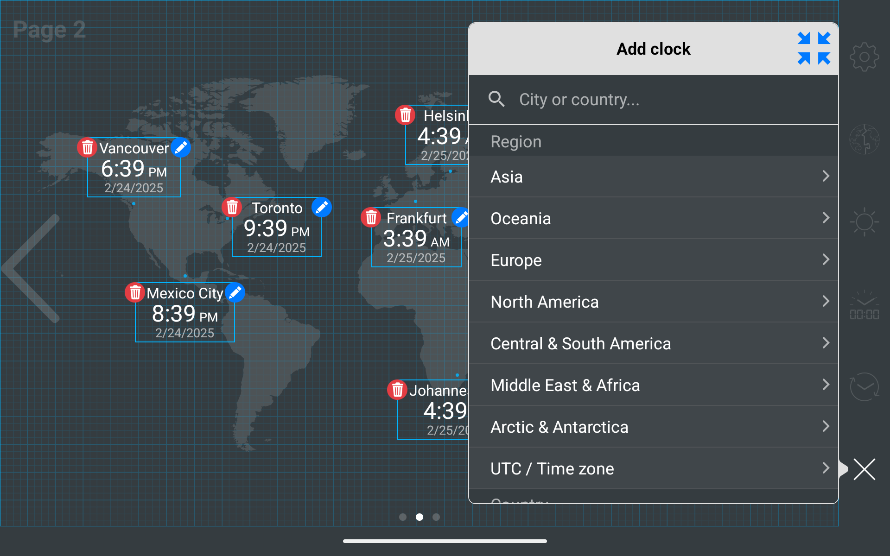Edit the Toronto clock
This screenshot has width=890, height=556.
[x=322, y=208]
